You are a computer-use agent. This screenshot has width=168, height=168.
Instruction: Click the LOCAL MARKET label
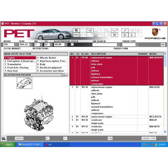pyautogui.click(x=12, y=48)
